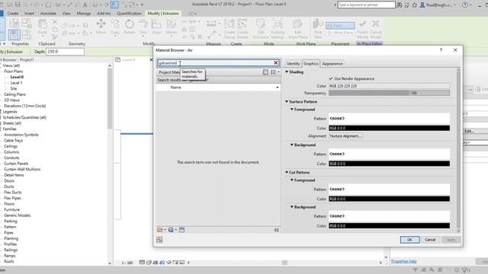Click the Texture Alignment button
This screenshot has width=488, height=274.
pyautogui.click(x=345, y=136)
